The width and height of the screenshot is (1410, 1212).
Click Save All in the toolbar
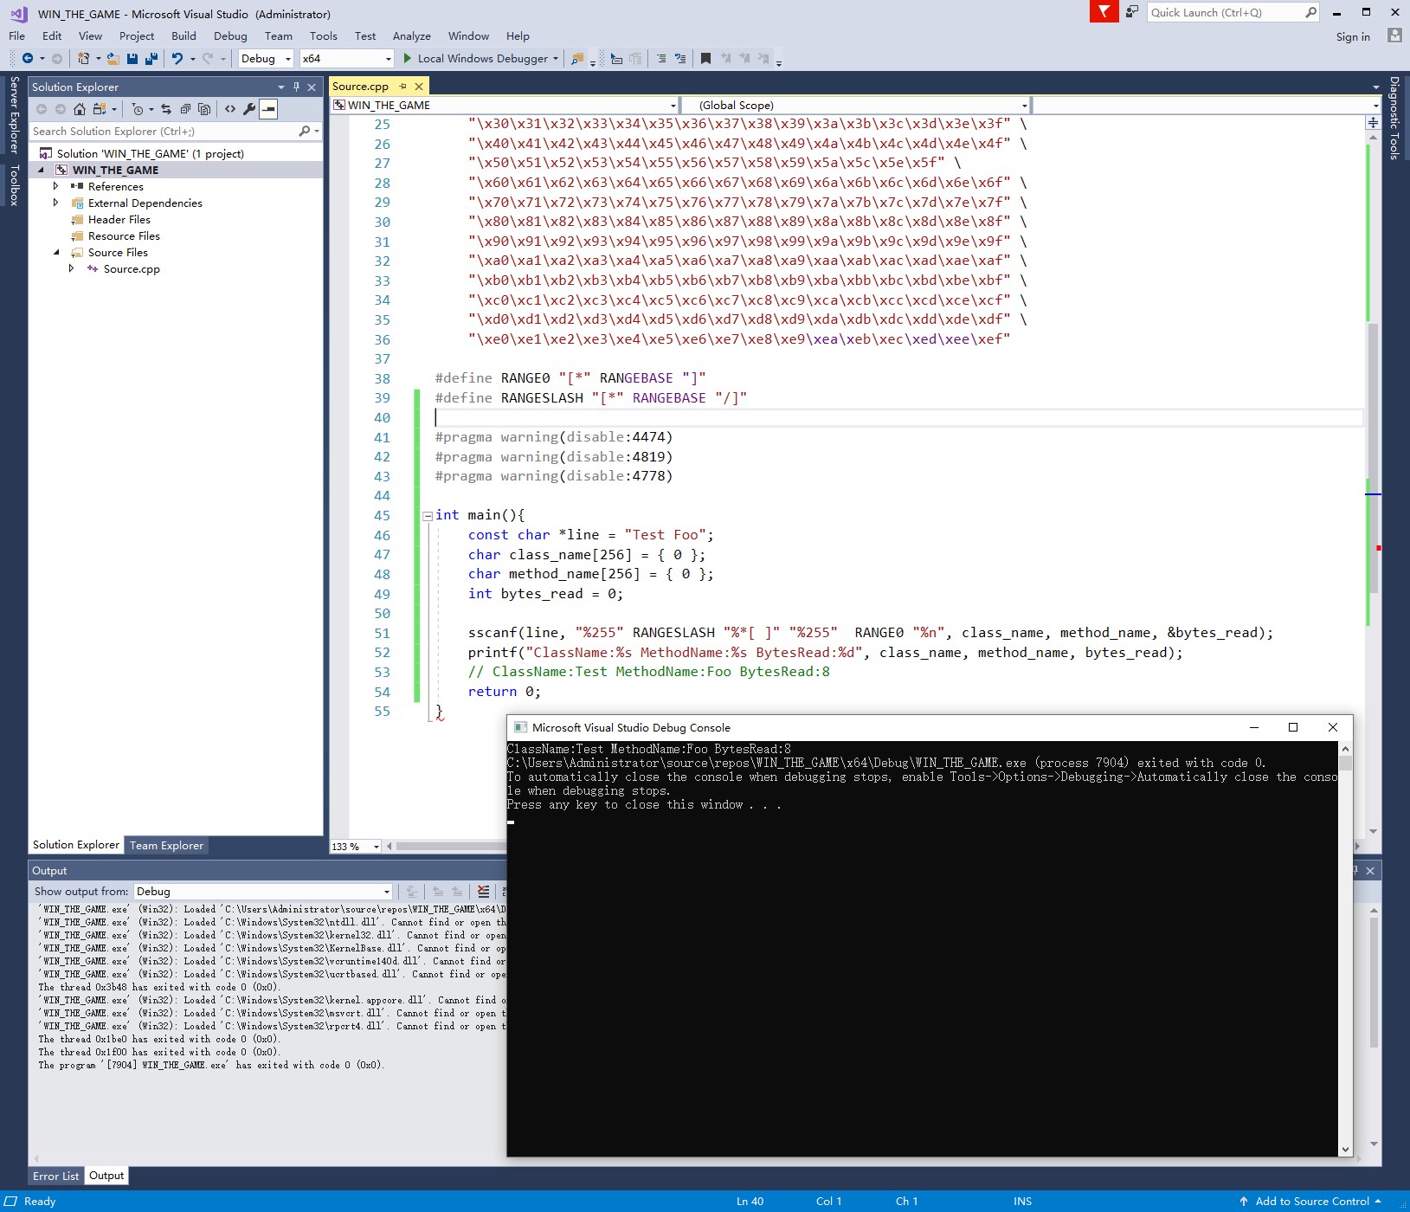[151, 59]
